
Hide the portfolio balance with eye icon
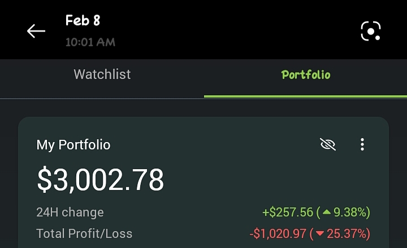click(328, 144)
